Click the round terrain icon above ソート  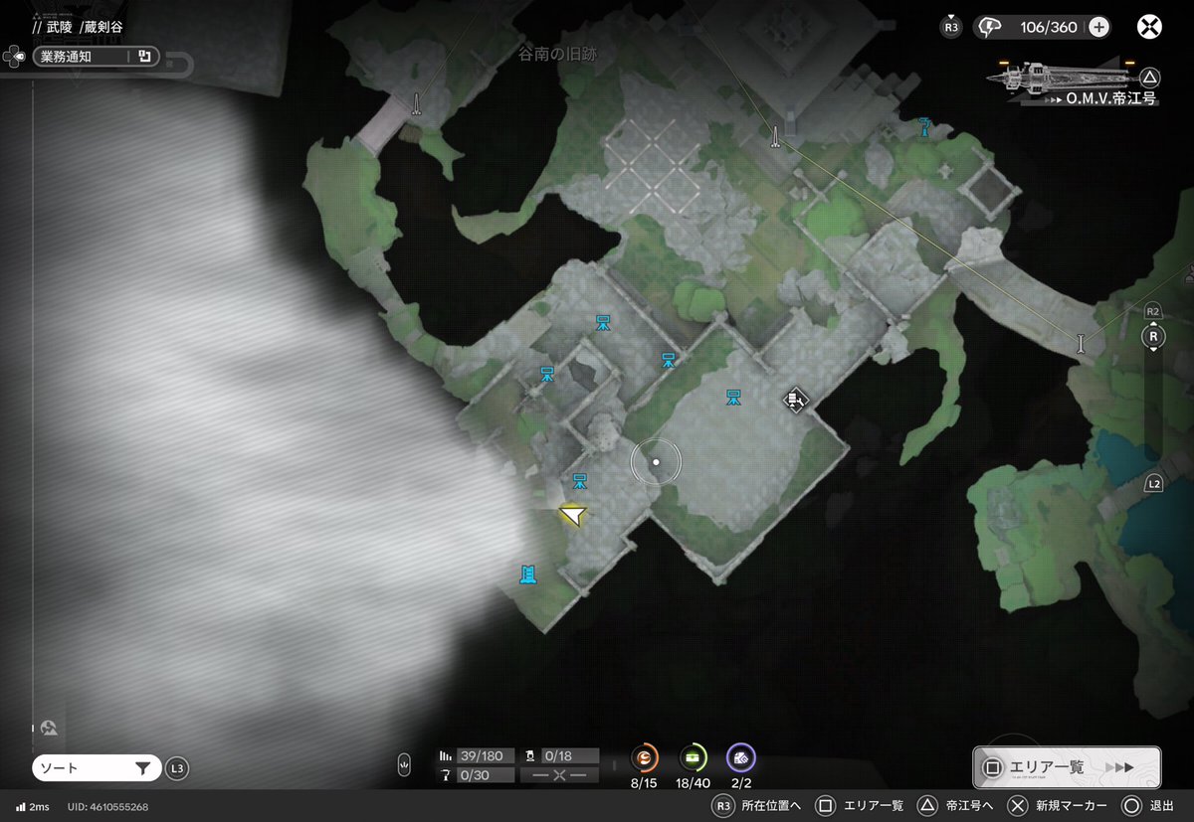coord(49,729)
